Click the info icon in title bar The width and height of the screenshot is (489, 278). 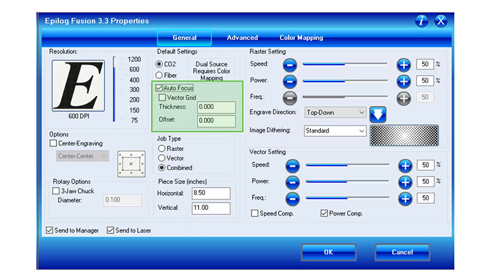click(x=421, y=21)
